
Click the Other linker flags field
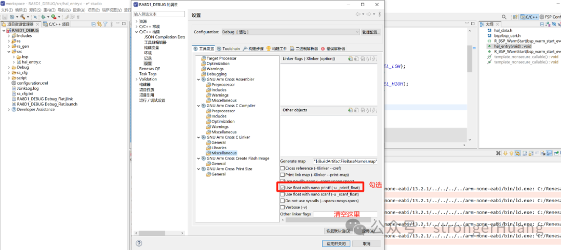coord(345,214)
